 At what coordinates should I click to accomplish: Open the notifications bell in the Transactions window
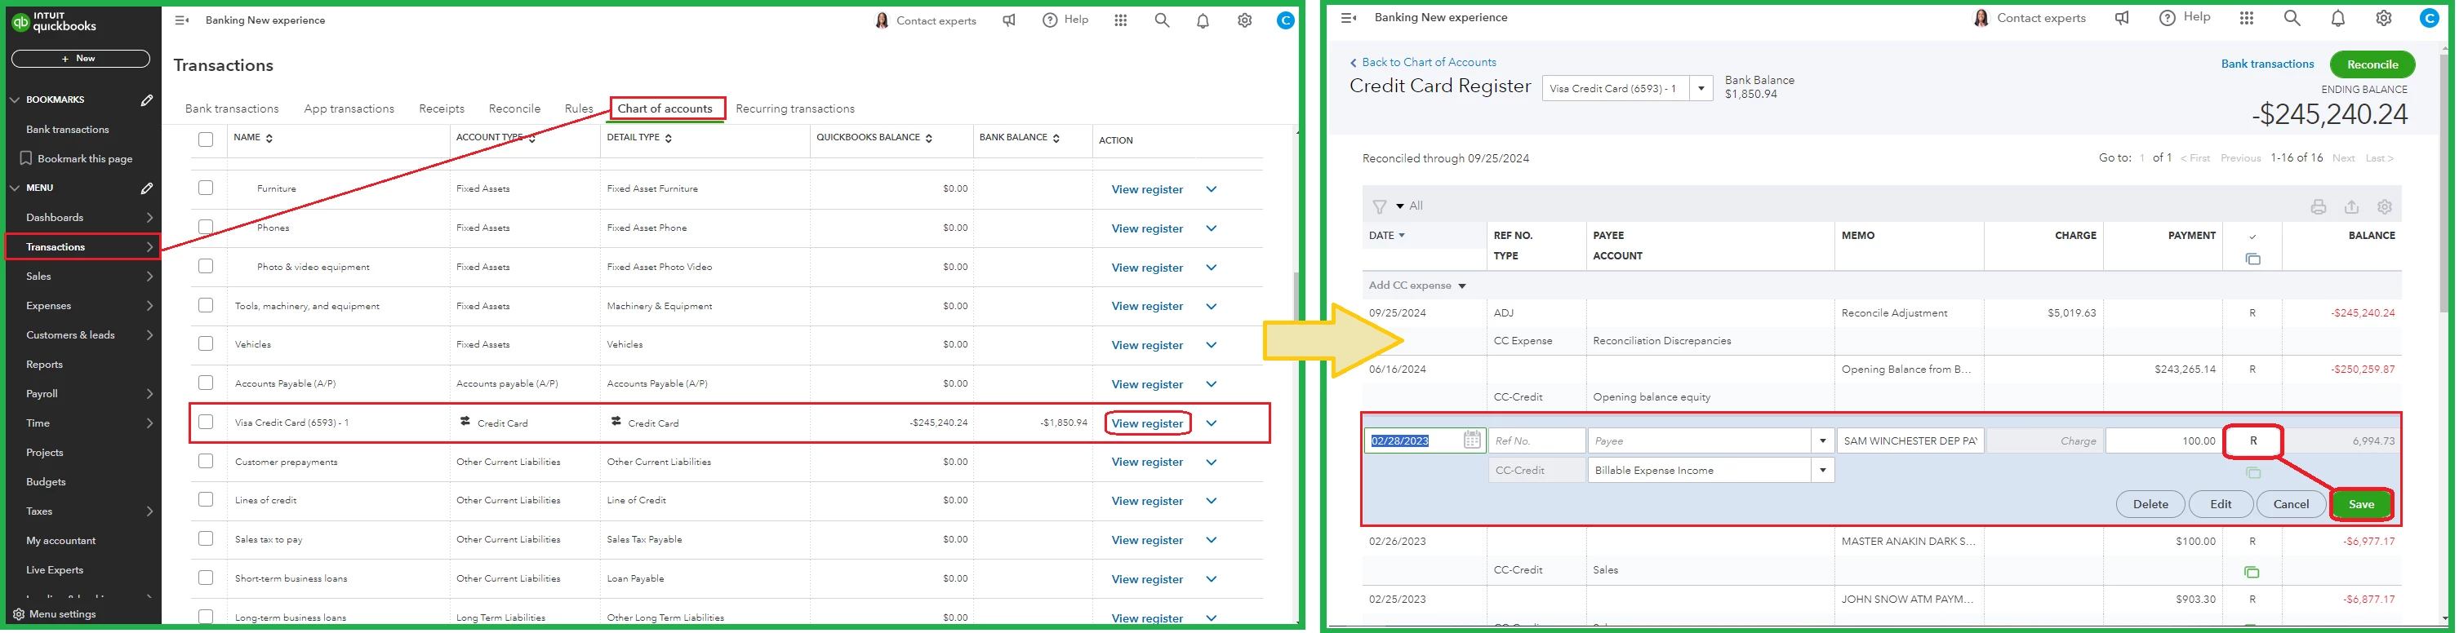pos(1203,20)
